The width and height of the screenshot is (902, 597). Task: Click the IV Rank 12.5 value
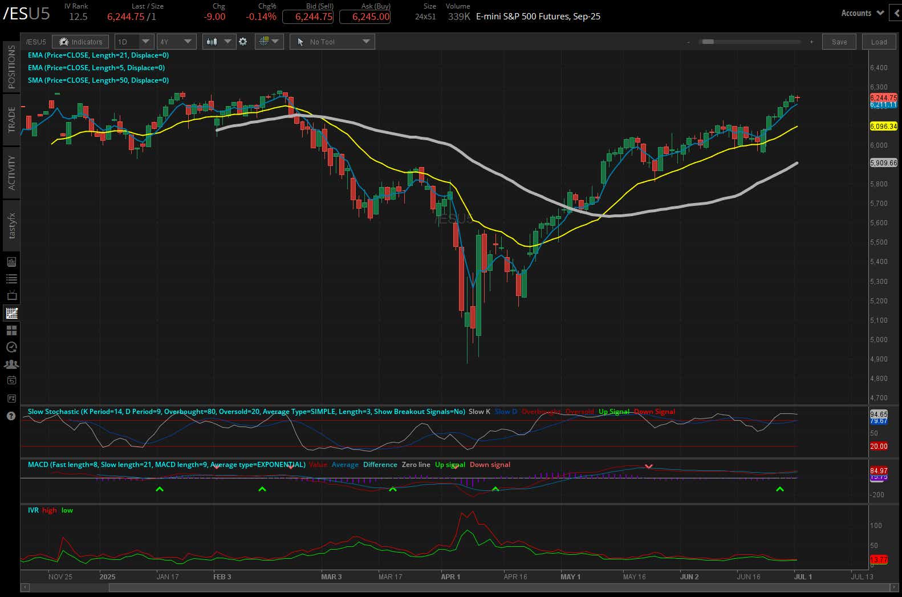point(78,17)
